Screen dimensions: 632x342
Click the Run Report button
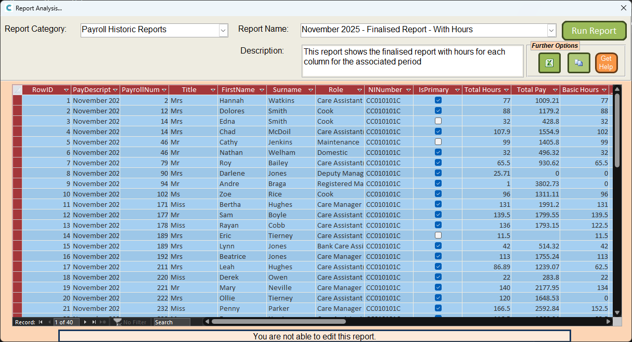594,31
